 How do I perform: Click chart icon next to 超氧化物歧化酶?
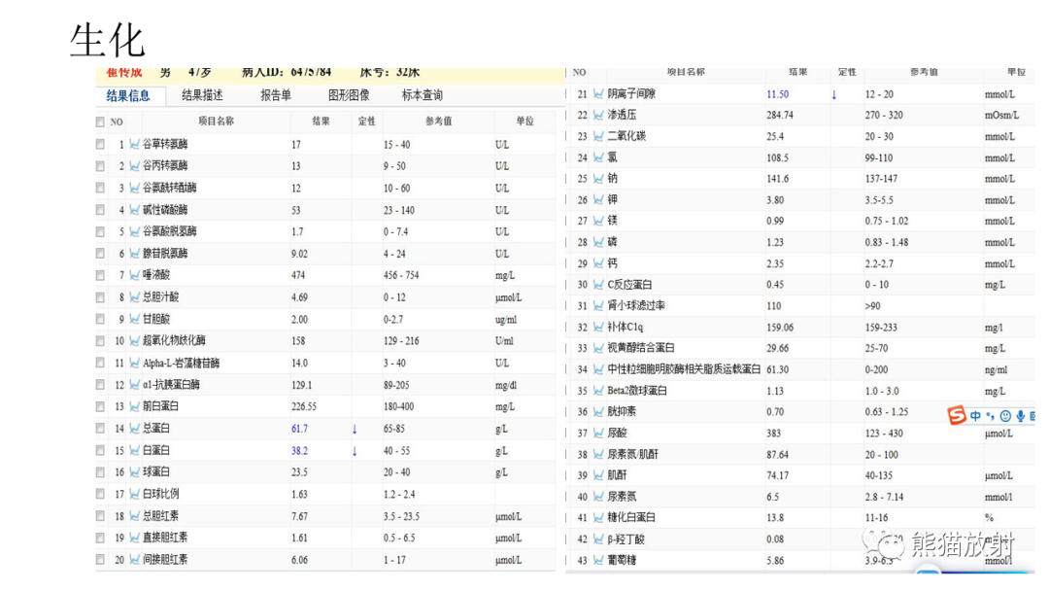134,340
